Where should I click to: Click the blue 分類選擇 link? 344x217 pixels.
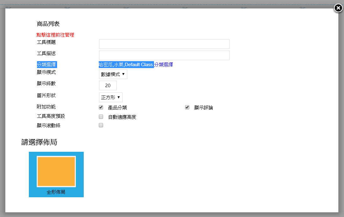tap(163, 65)
